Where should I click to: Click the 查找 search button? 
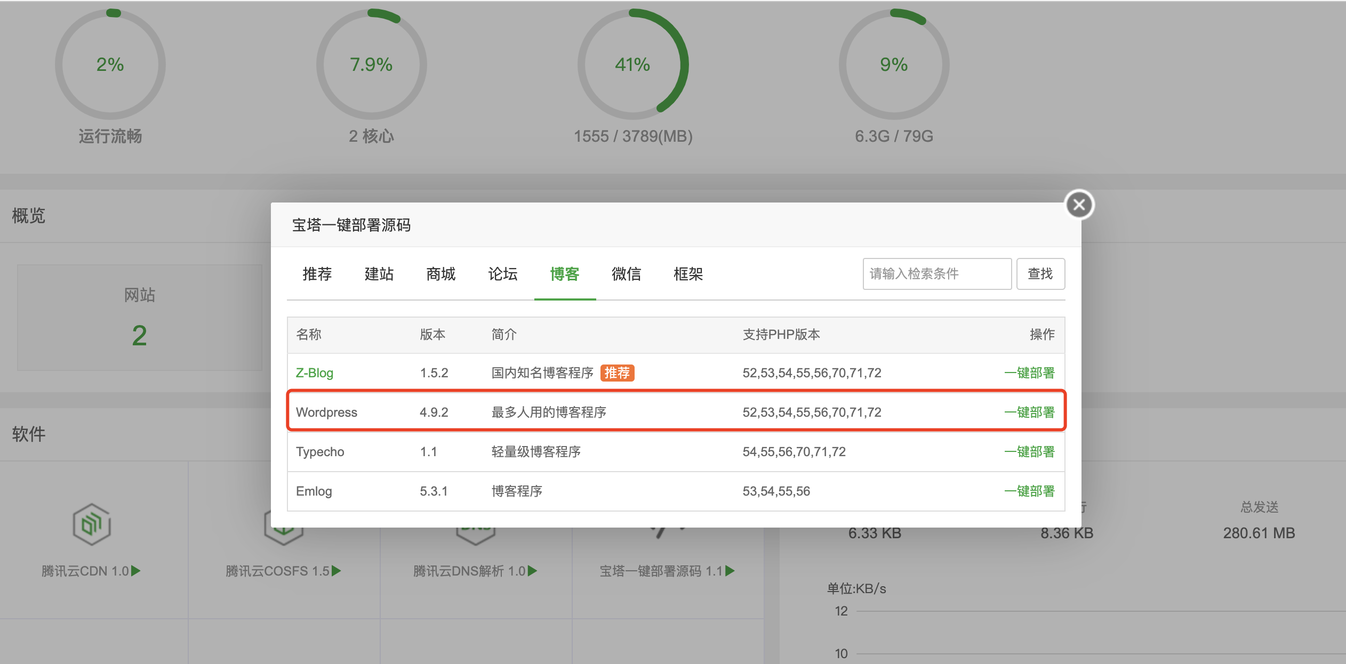[x=1040, y=274]
